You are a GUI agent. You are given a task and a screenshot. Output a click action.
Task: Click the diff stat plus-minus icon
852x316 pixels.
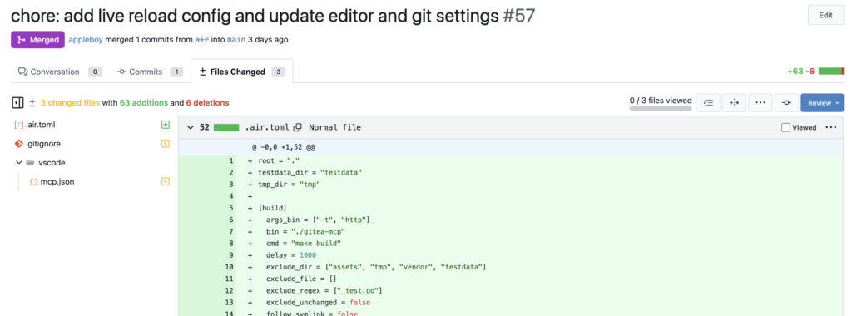click(32, 102)
